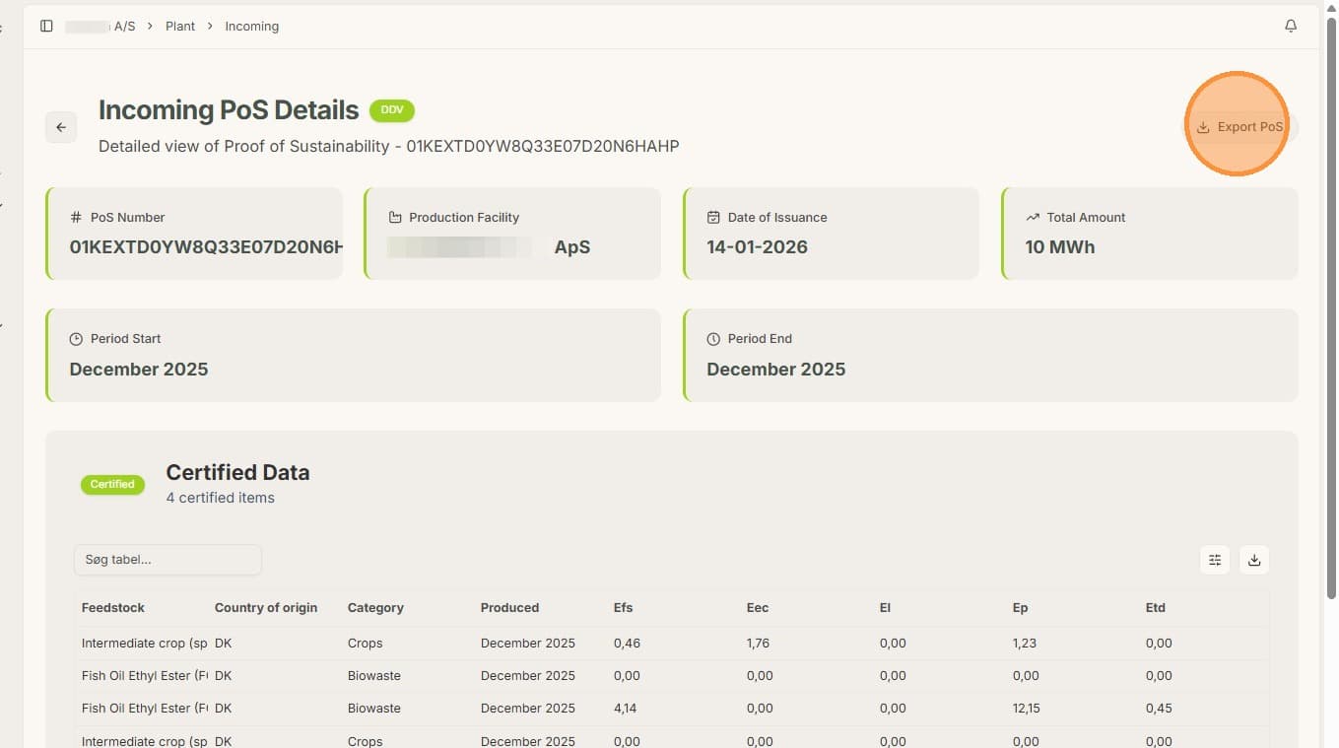This screenshot has height=748, width=1339.
Task: Sort by the Category column header
Action: pyautogui.click(x=375, y=608)
